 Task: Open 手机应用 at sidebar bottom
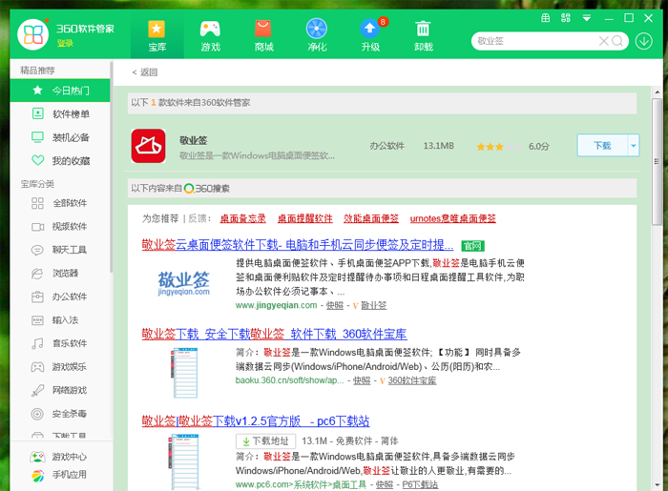point(60,475)
